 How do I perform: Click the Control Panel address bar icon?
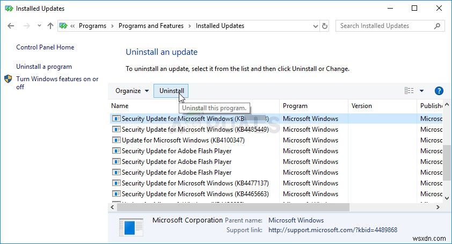pyautogui.click(x=63, y=26)
